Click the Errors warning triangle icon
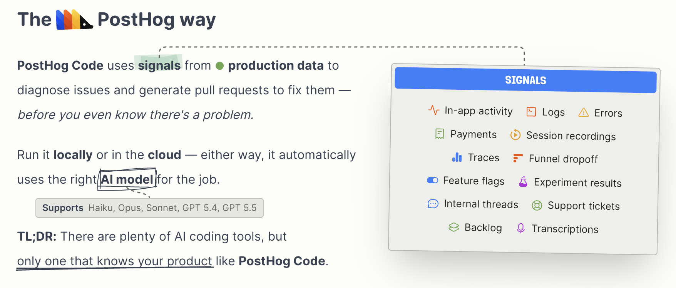This screenshot has height=288, width=676. 584,112
